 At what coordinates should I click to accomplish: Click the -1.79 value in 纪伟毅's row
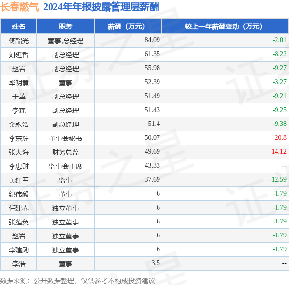click(x=279, y=194)
